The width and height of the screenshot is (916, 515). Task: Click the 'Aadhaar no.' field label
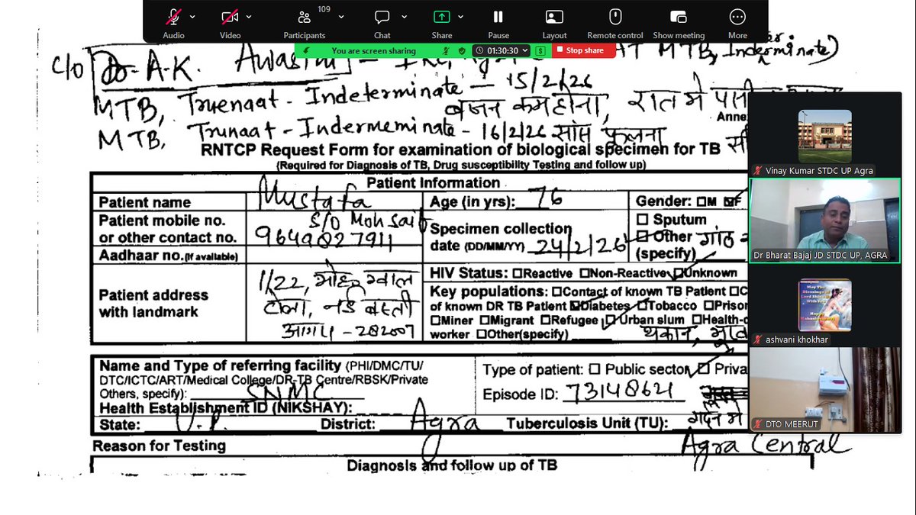pyautogui.click(x=168, y=256)
